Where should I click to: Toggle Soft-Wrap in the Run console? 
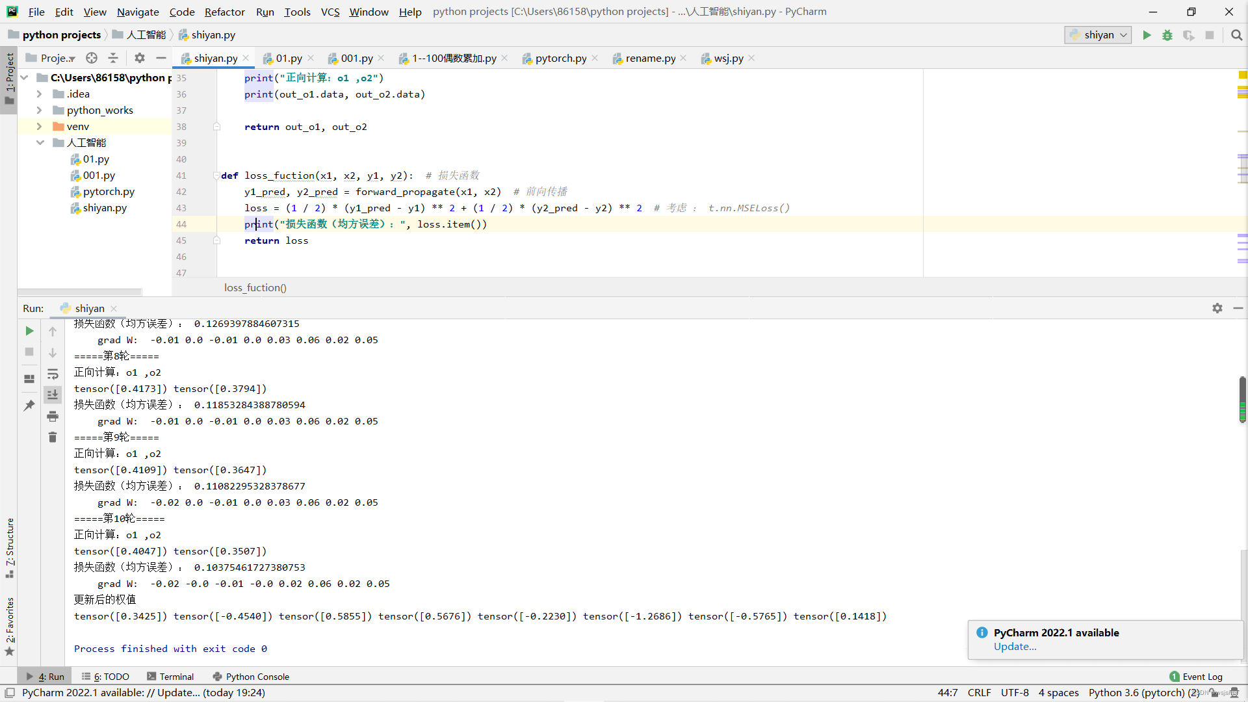click(53, 374)
